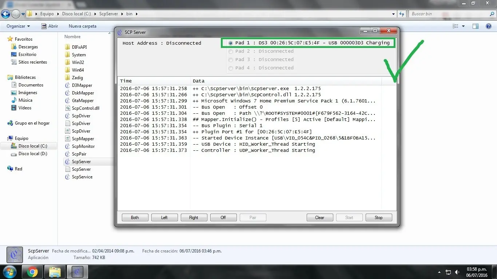The height and width of the screenshot is (279, 497).
Task: Select the Win32 folder icon
Action: (67, 62)
